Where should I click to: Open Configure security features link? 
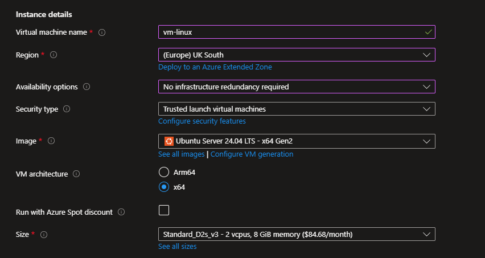(202, 121)
